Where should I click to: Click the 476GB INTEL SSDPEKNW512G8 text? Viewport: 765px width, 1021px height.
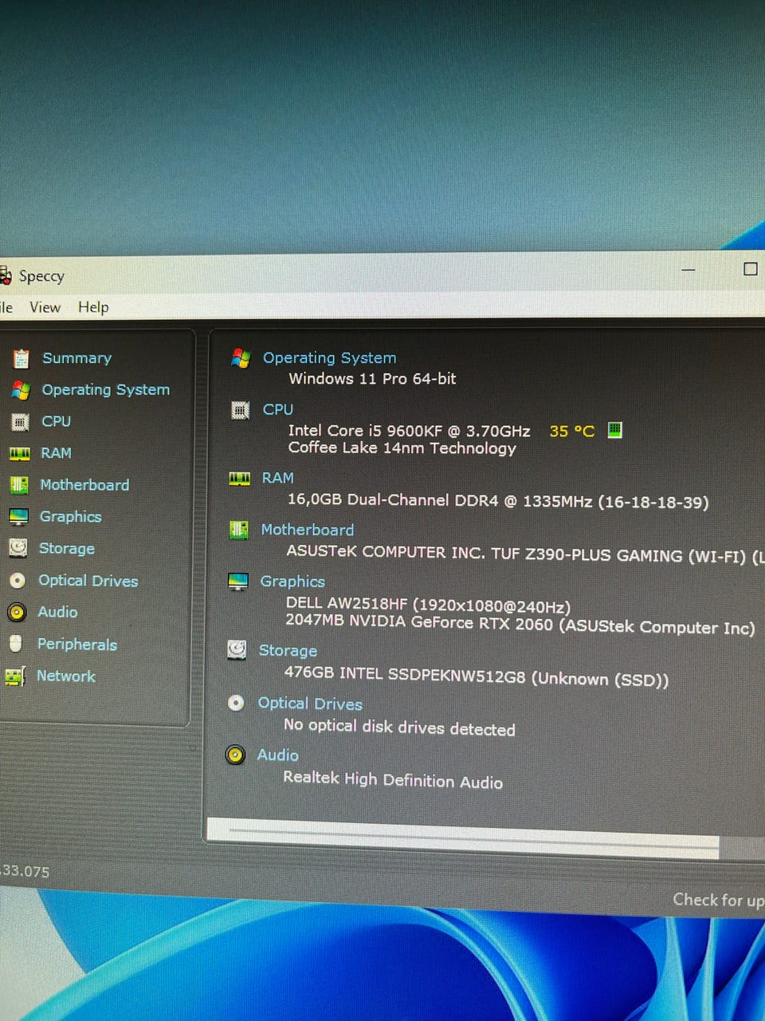click(477, 676)
